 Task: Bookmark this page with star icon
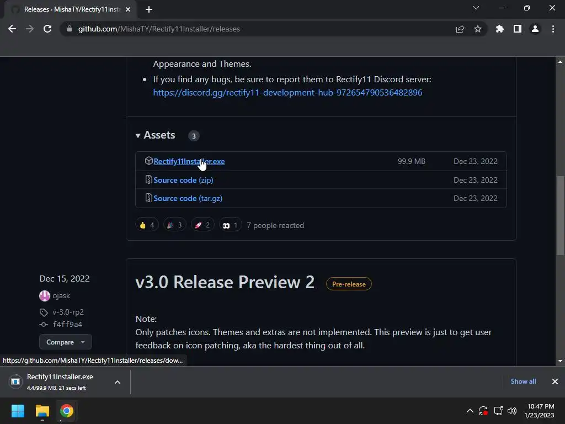[478, 29]
